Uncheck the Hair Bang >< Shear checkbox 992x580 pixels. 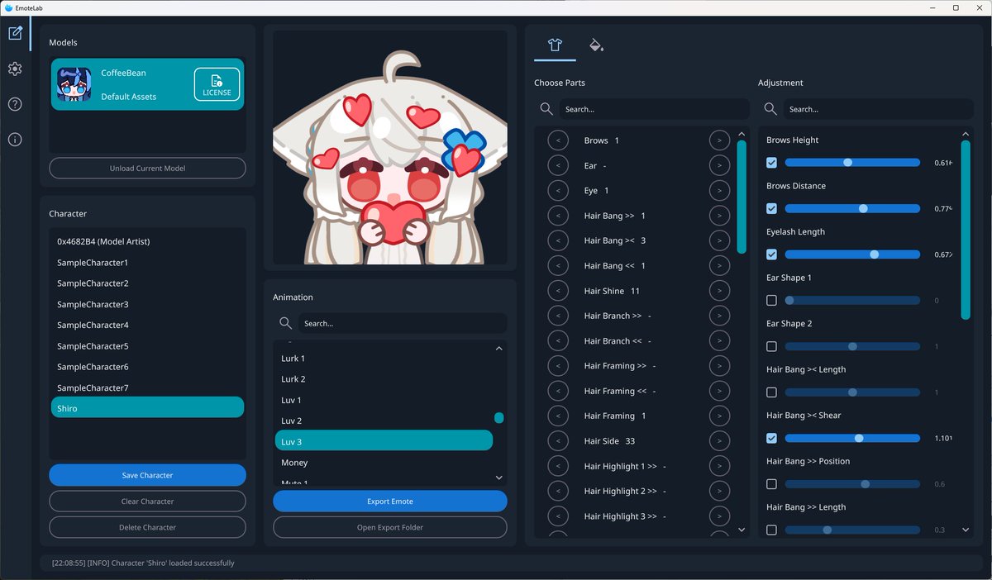(x=771, y=438)
